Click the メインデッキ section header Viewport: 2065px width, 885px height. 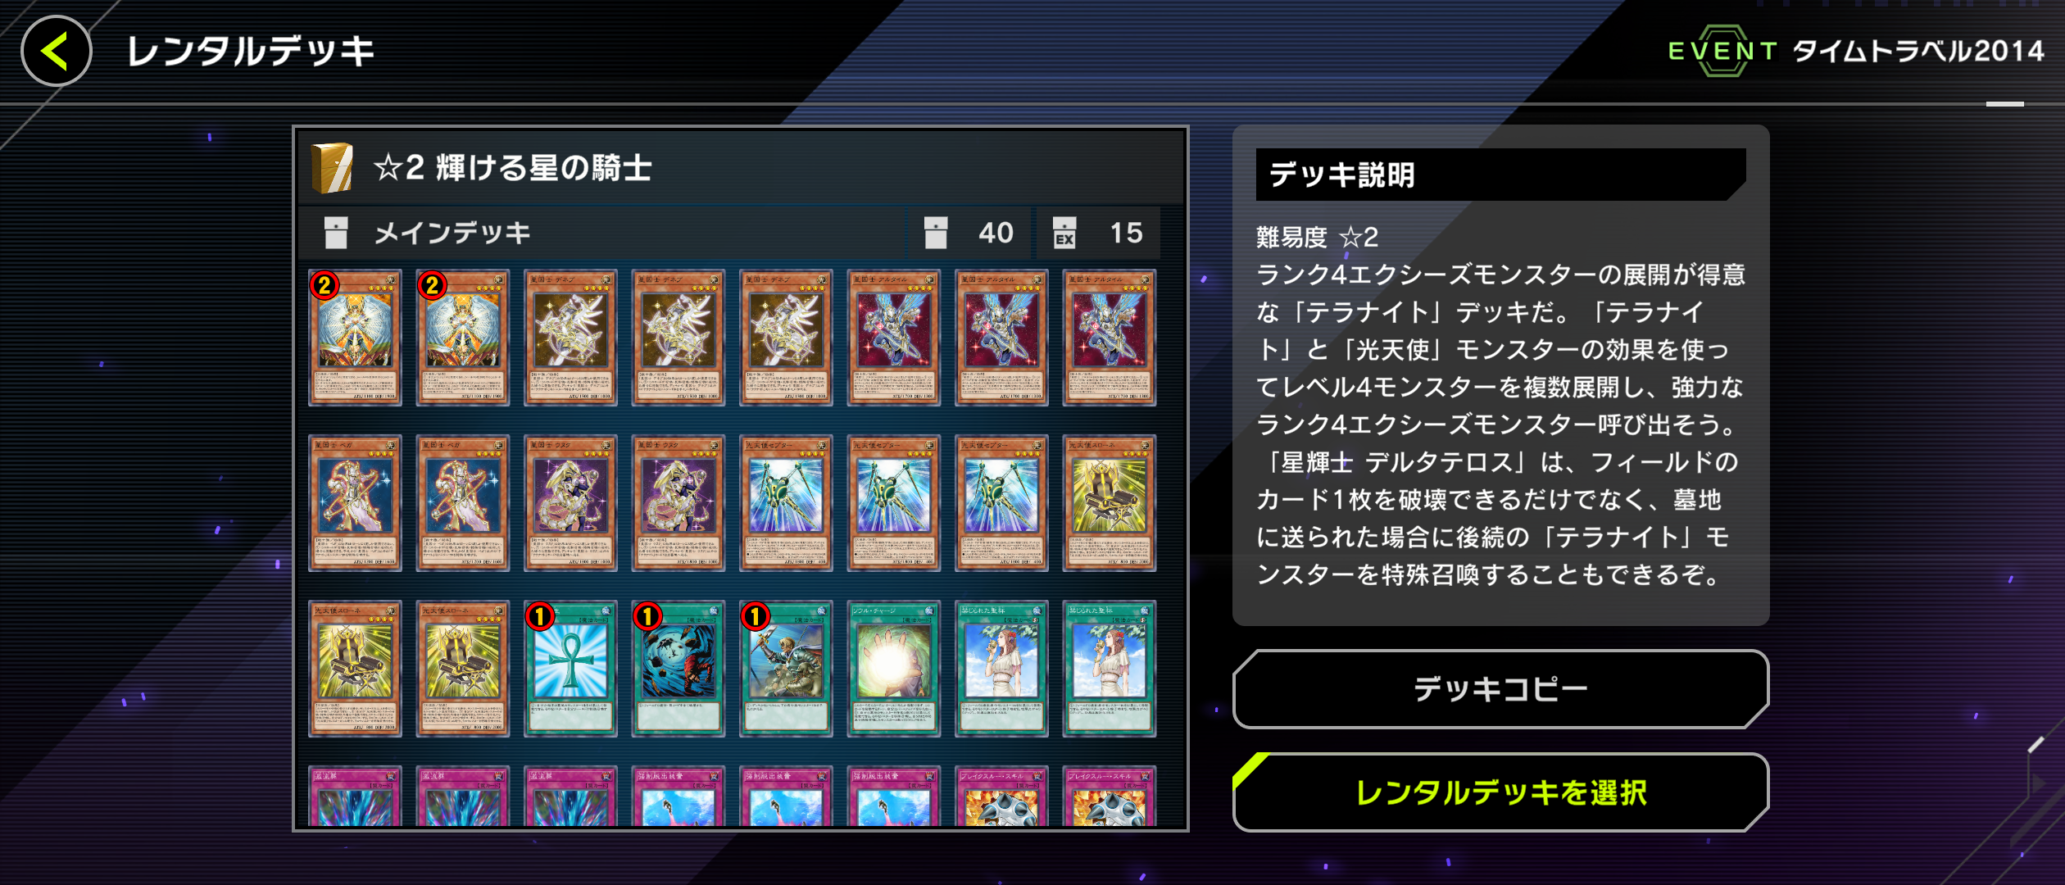[x=452, y=233]
